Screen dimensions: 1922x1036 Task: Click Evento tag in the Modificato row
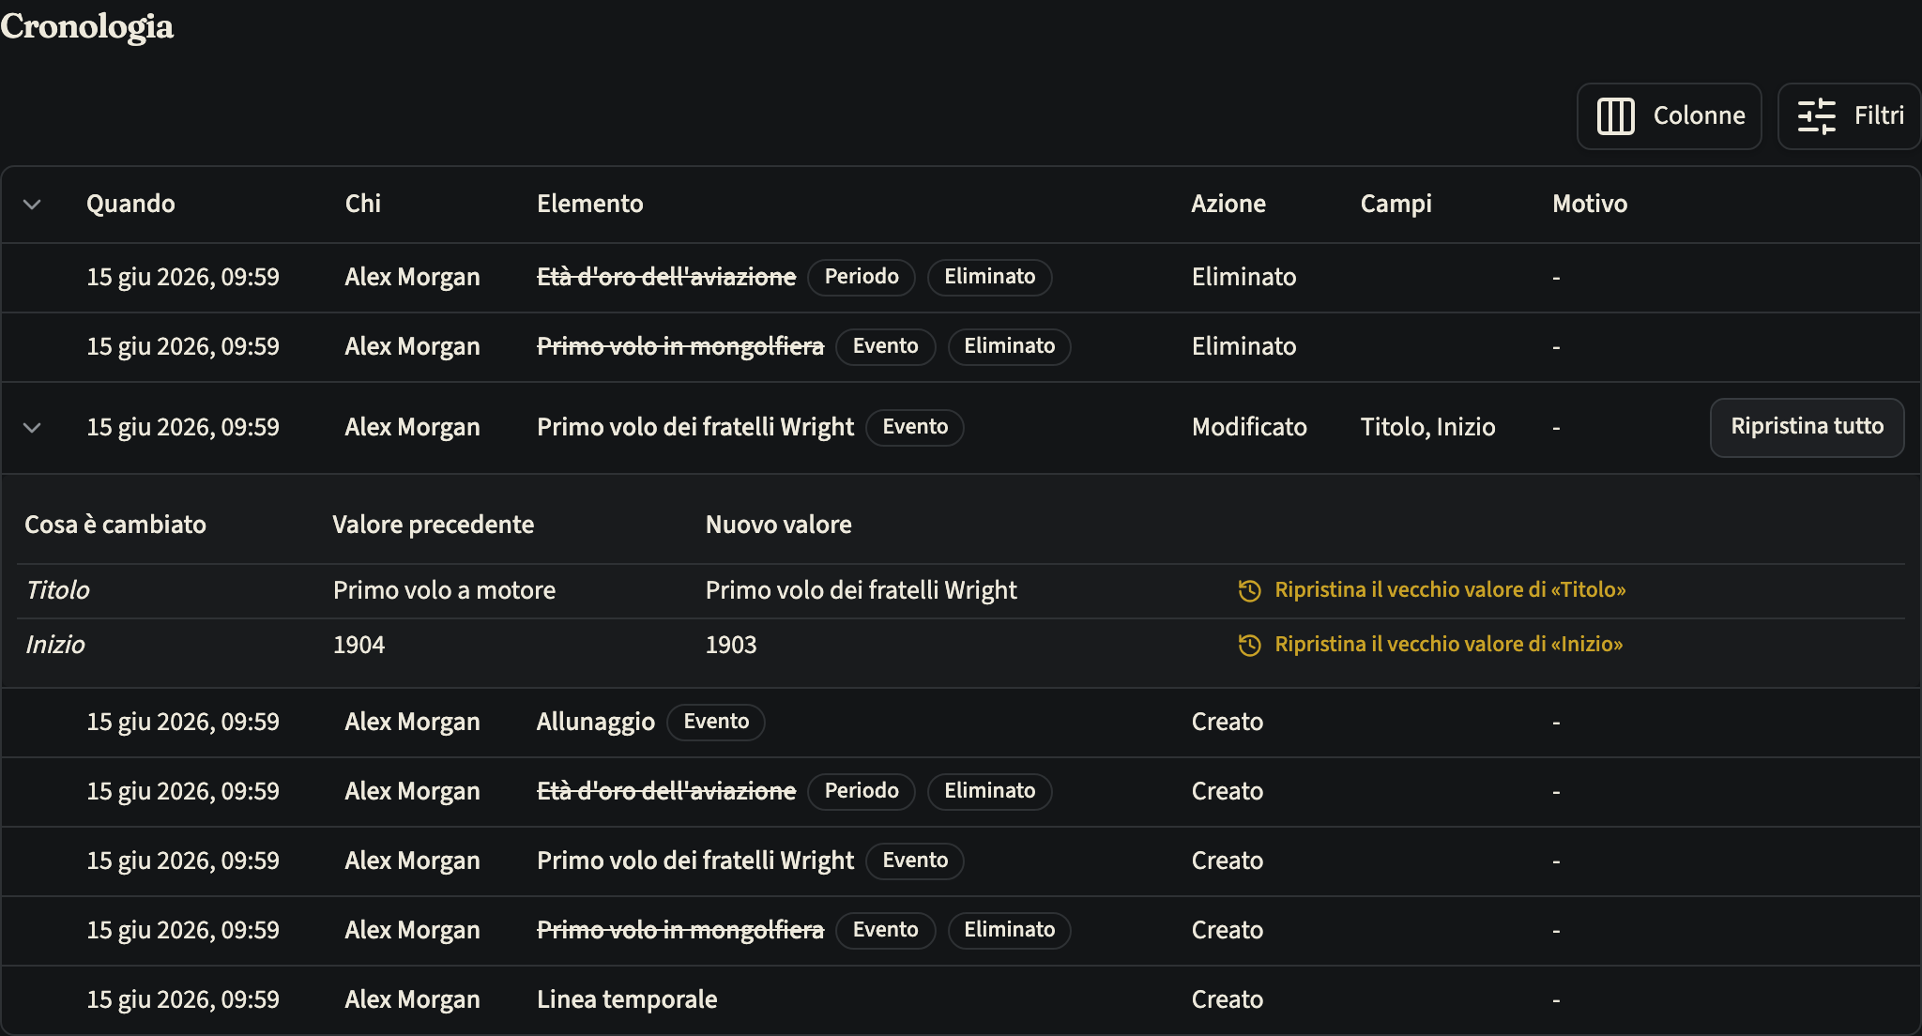[x=915, y=427]
